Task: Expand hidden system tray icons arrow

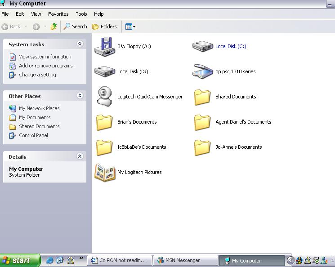Action: click(x=290, y=260)
